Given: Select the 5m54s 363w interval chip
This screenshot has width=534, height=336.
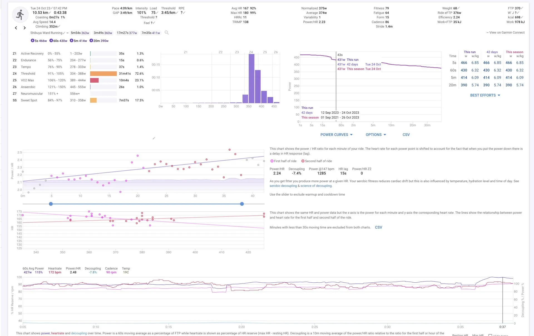Looking at the screenshot, I should tap(80, 33).
